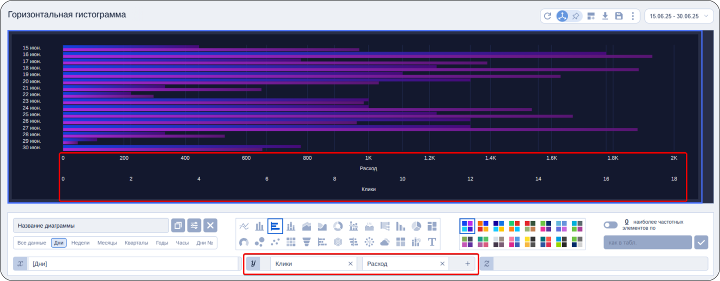
Task: Choose the line chart type icon
Action: (244, 226)
